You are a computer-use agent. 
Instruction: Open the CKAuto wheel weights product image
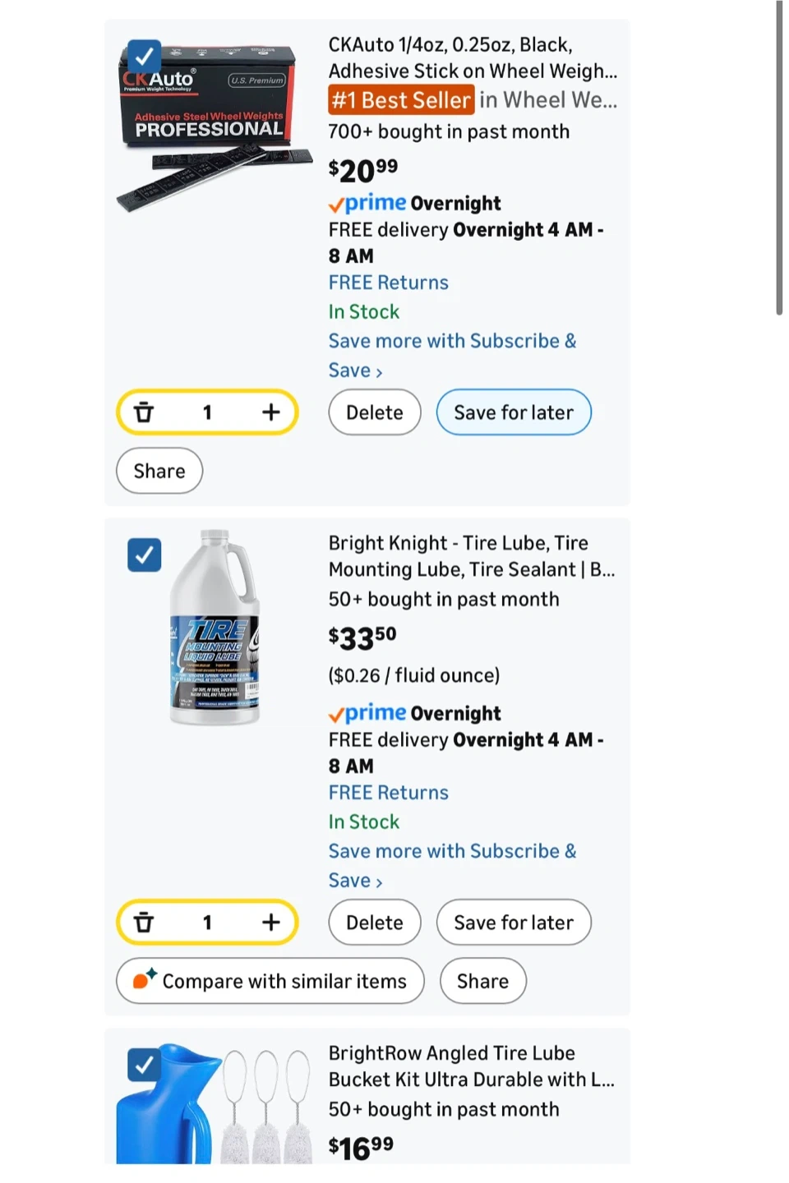(215, 127)
